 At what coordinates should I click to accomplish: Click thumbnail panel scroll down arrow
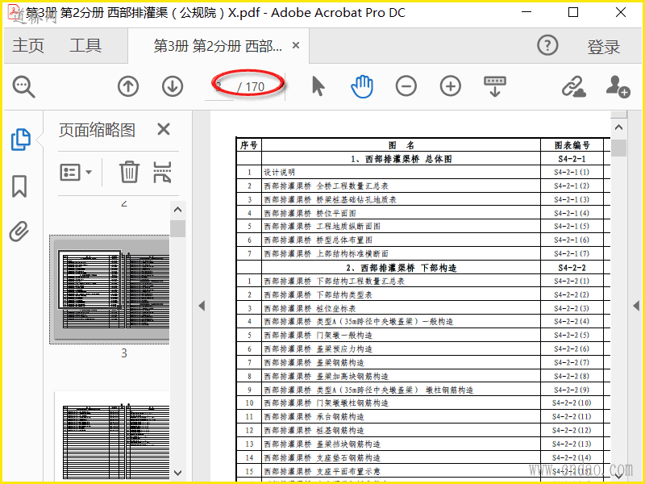177,473
